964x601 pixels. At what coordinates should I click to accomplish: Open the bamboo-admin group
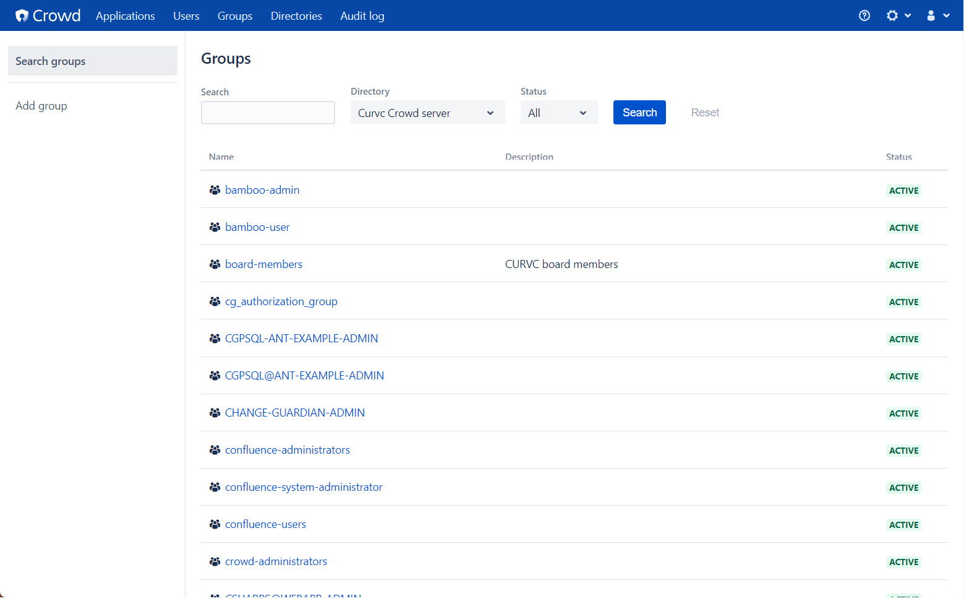point(262,190)
